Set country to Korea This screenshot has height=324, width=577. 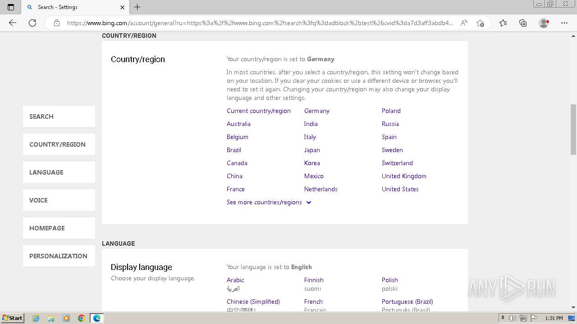coord(312,163)
